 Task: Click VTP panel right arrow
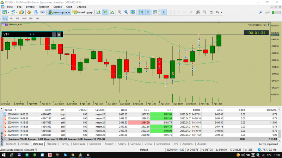34,34
